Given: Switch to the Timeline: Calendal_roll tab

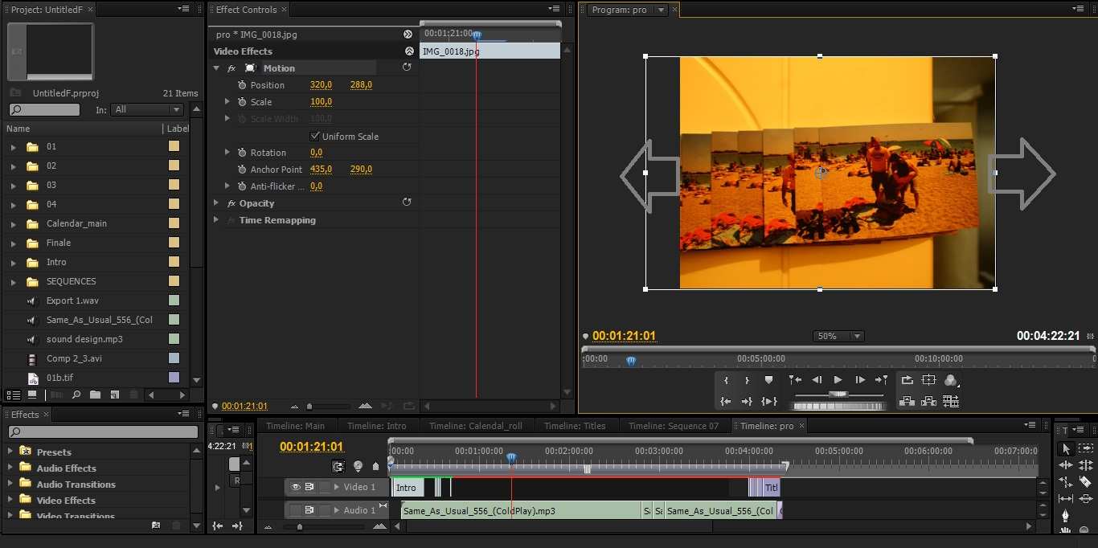Looking at the screenshot, I should 475,426.
